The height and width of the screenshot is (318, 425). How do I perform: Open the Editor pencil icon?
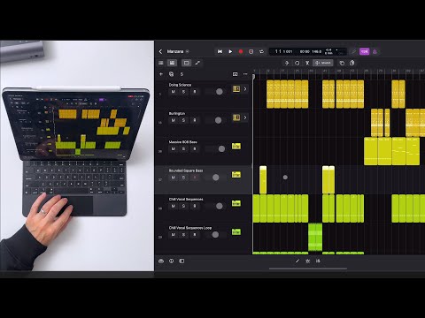(x=297, y=261)
